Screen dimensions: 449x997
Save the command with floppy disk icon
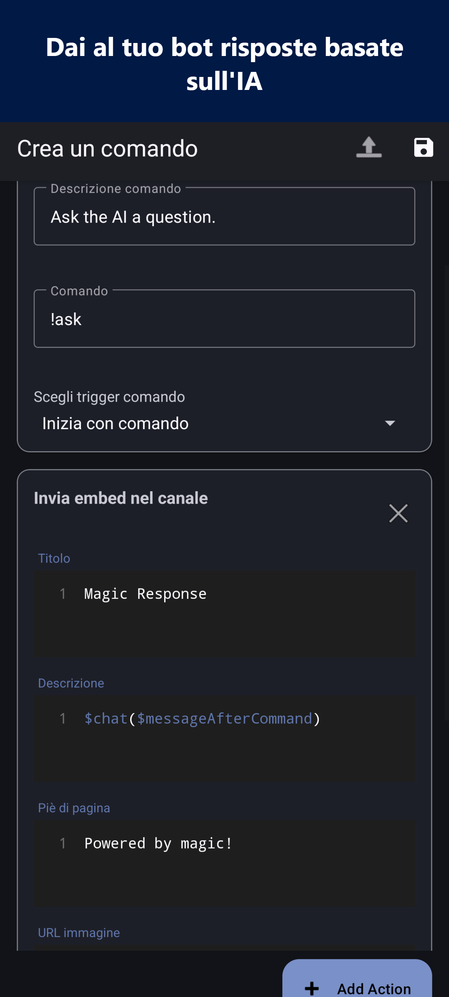[x=423, y=147]
